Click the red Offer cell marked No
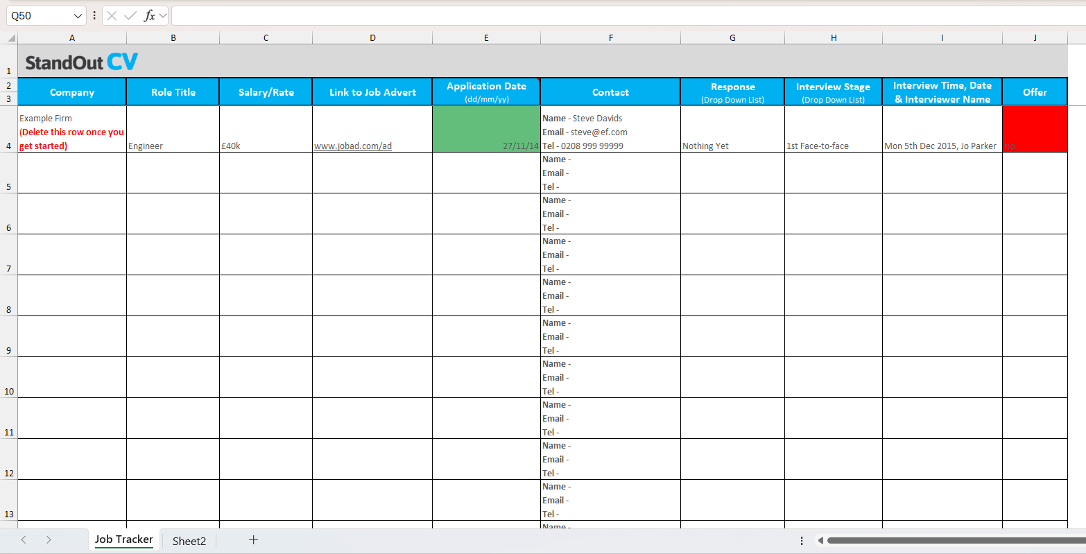The image size is (1086, 554). point(1035,129)
